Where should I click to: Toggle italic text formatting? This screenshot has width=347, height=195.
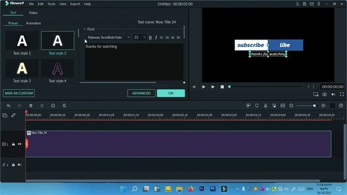click(156, 37)
